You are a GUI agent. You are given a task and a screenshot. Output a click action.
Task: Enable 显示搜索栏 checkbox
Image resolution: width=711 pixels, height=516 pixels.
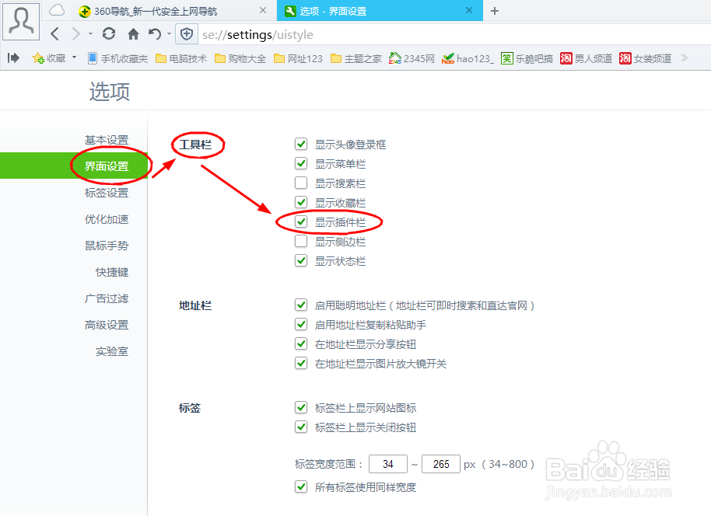(301, 183)
